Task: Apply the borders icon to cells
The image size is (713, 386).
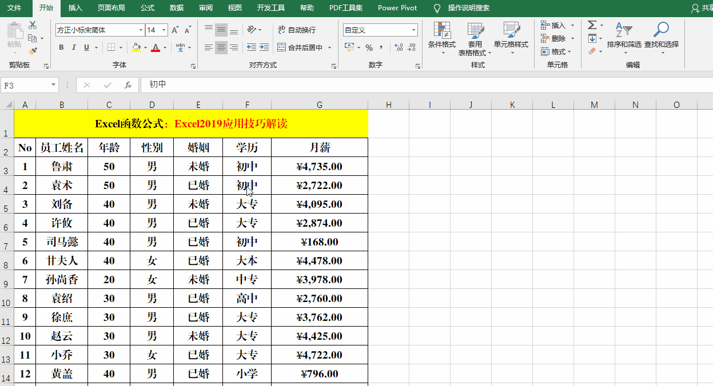Action: click(111, 47)
